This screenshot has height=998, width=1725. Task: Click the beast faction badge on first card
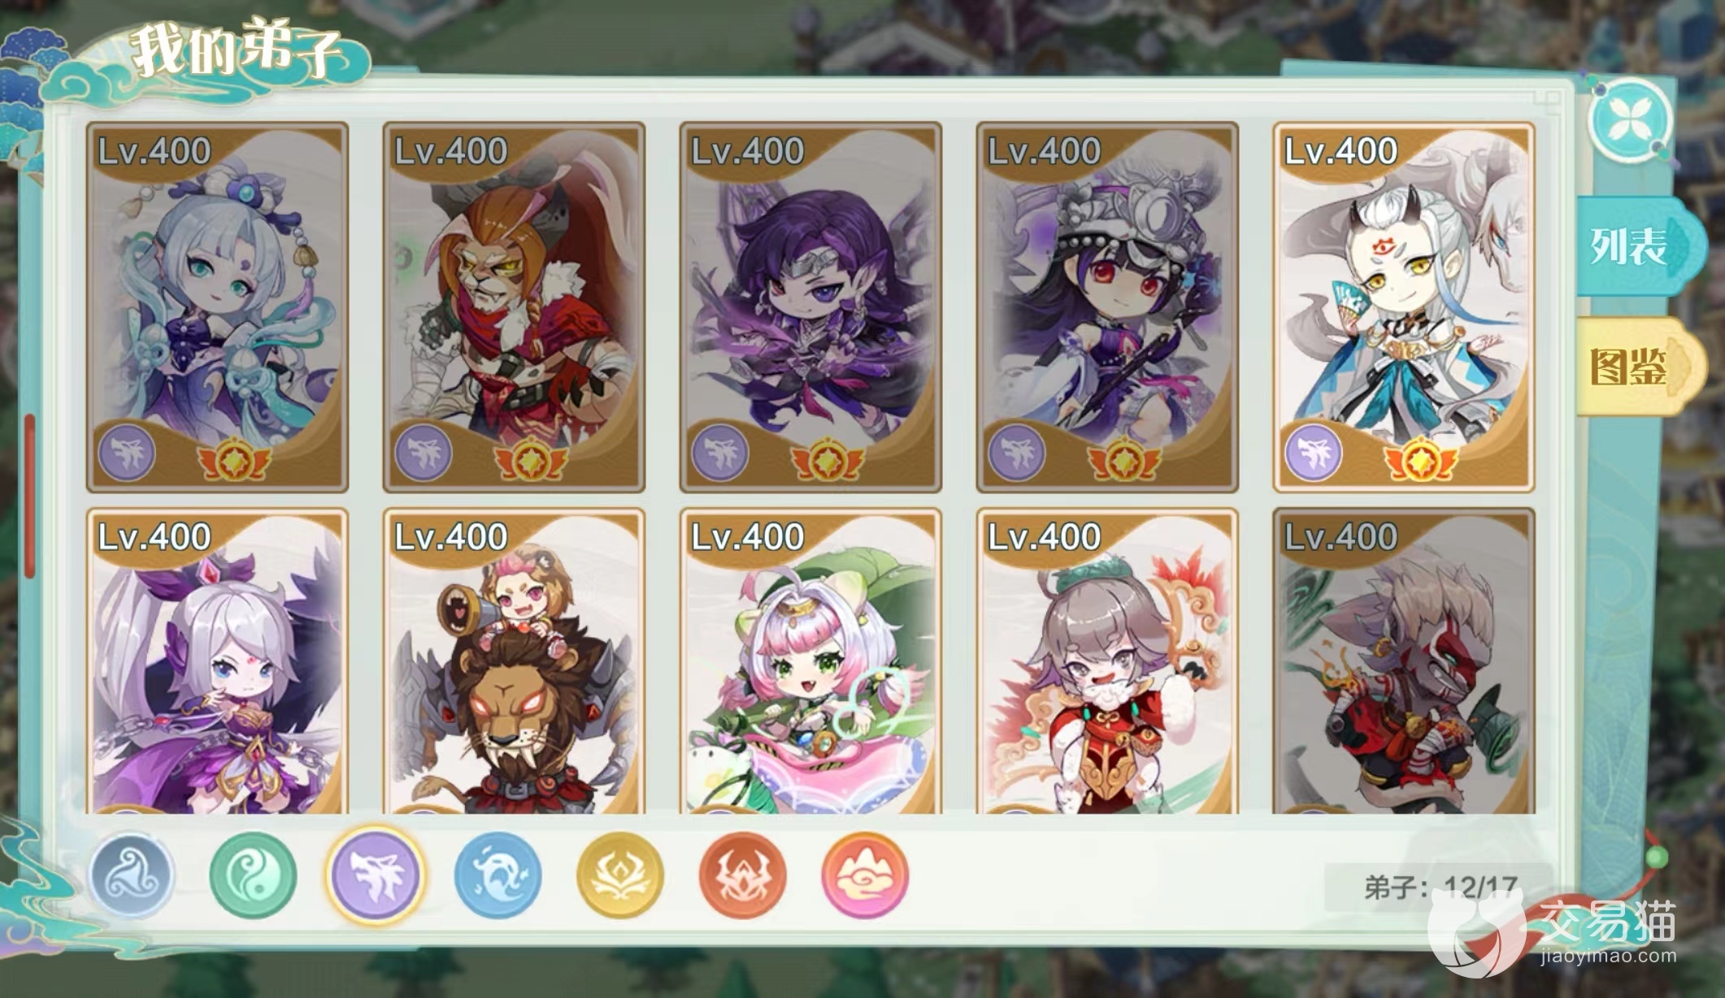(126, 452)
